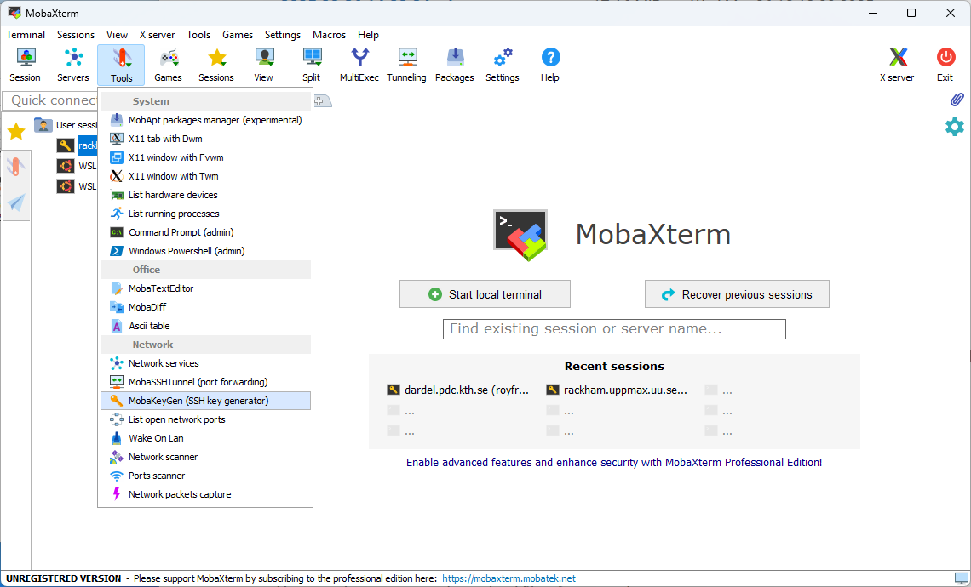Click the Session toolbar icon
This screenshot has height=587, width=971.
[25, 65]
